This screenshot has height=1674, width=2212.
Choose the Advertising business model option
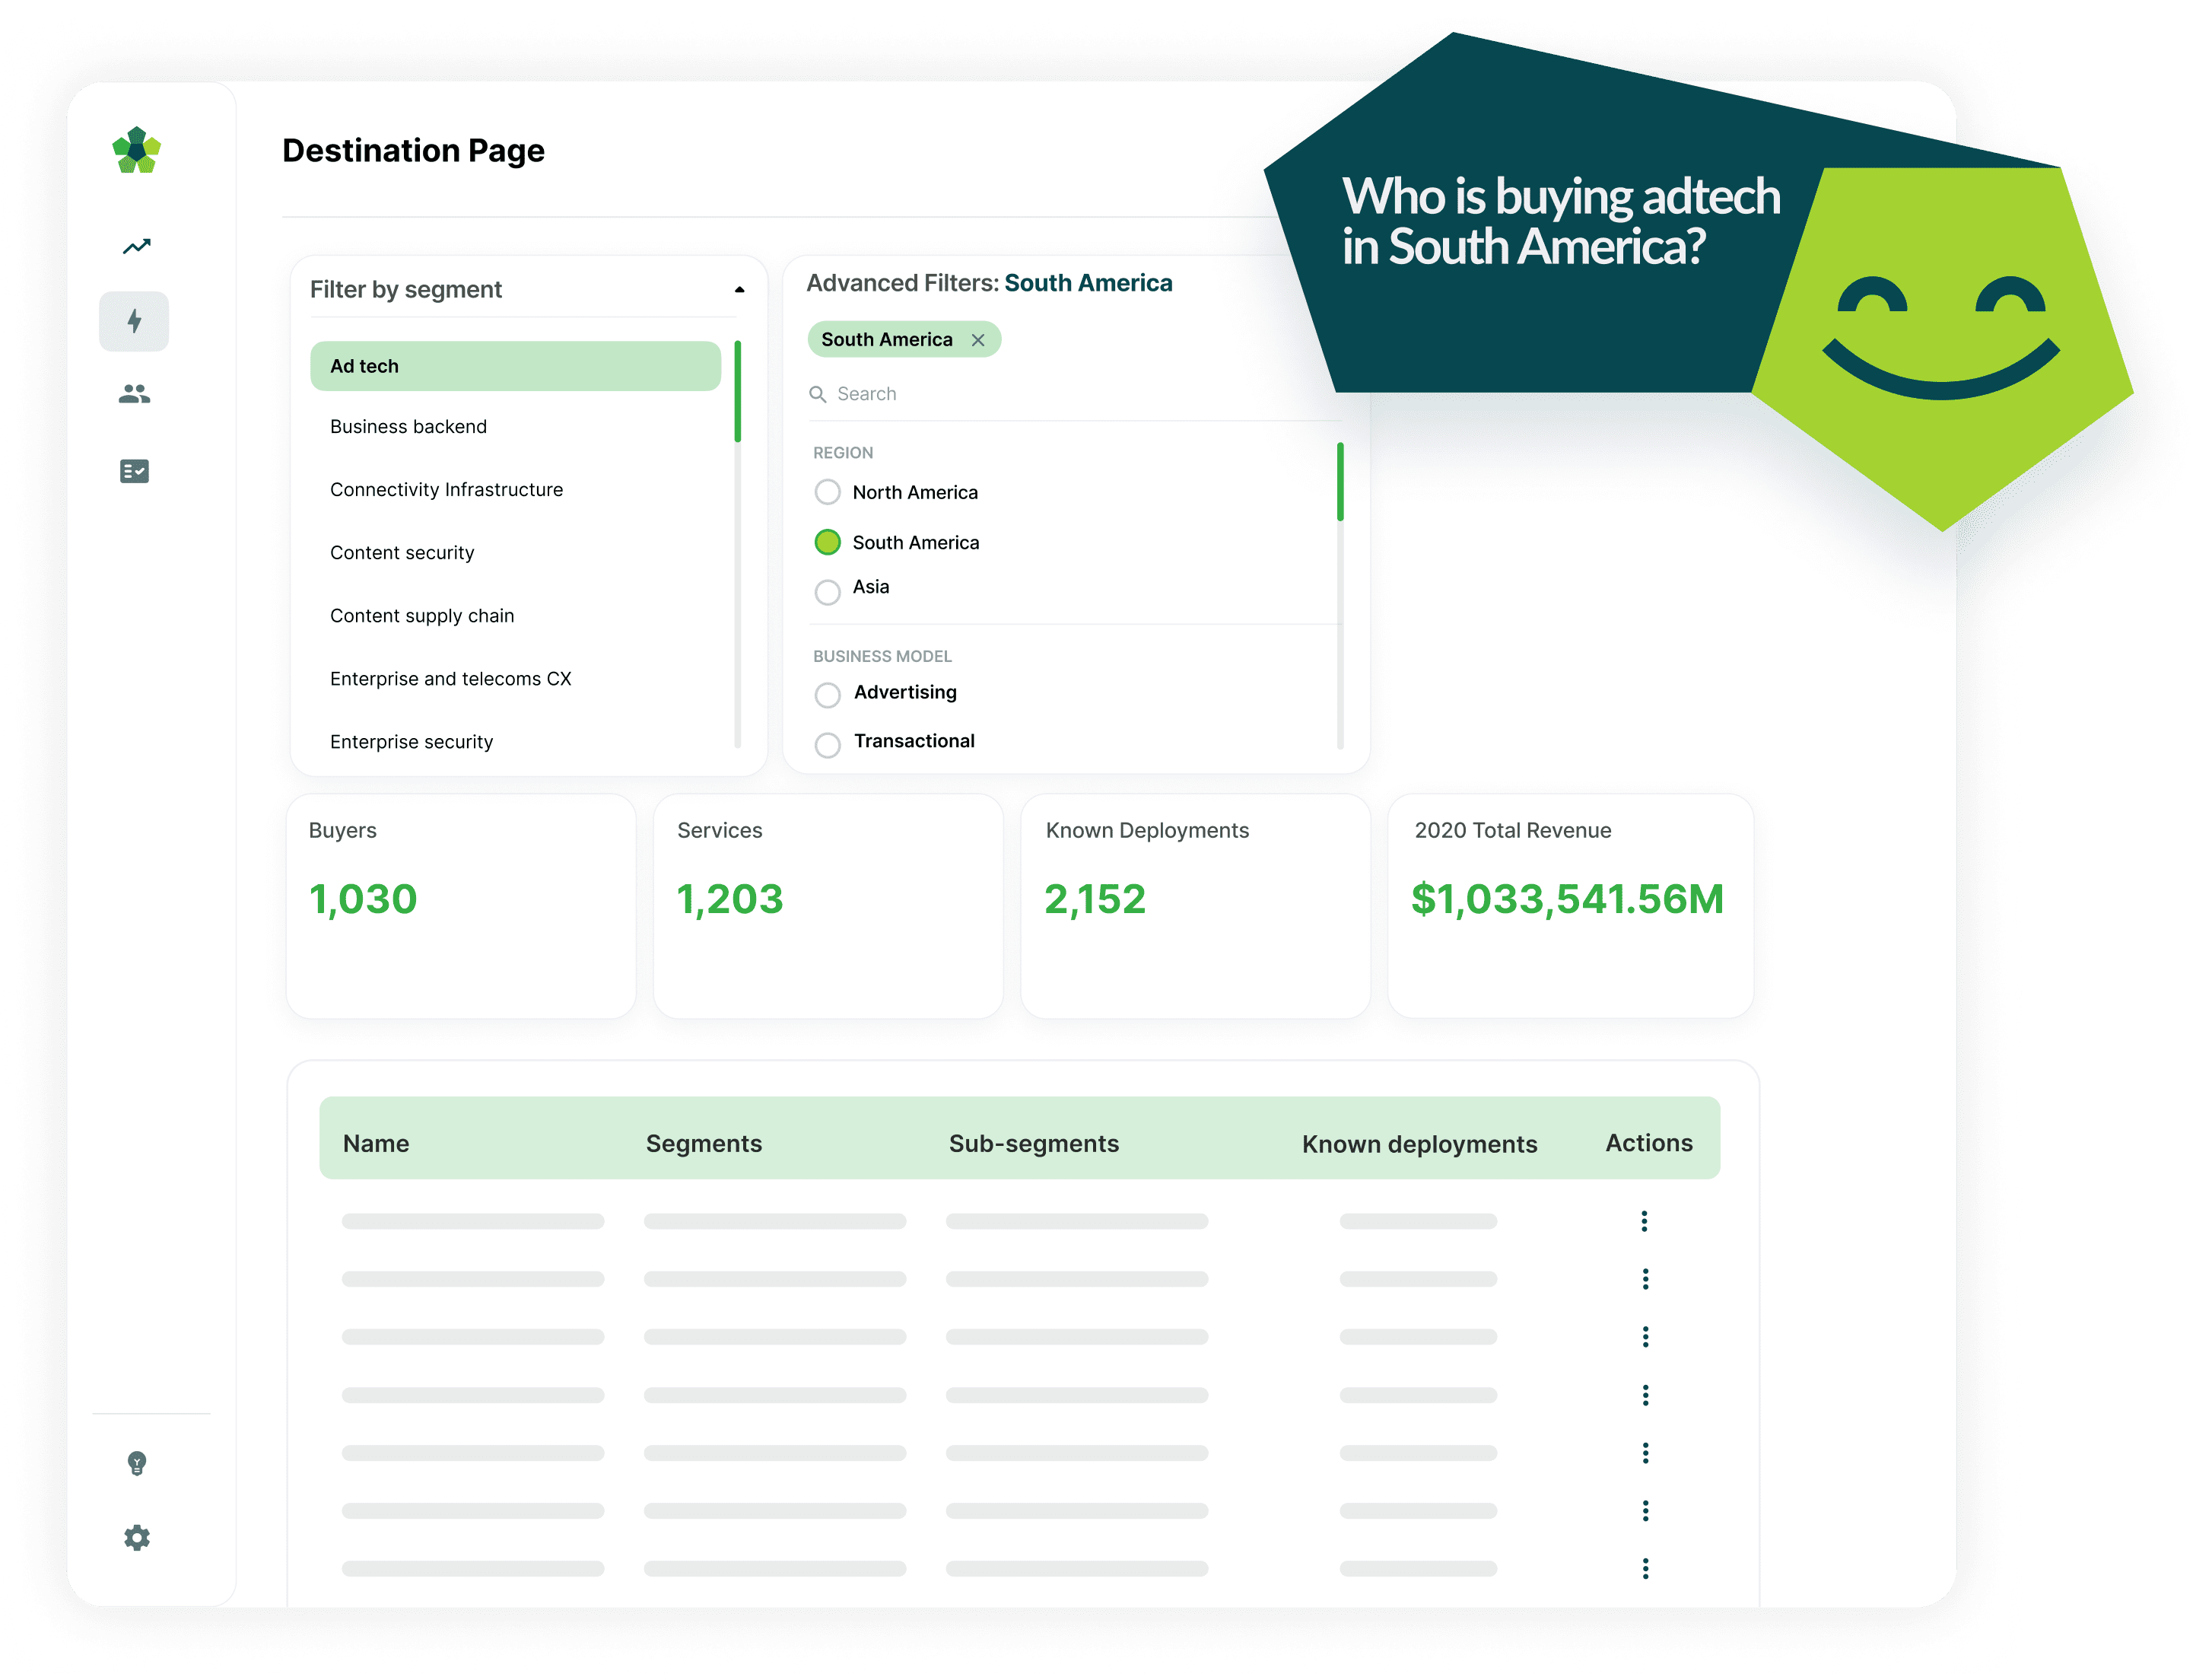click(x=827, y=695)
